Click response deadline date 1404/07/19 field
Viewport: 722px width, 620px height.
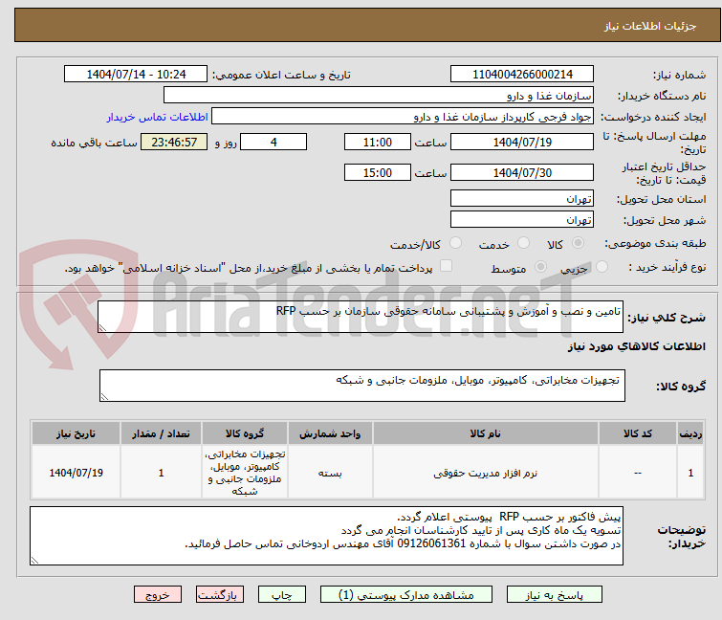tap(522, 142)
